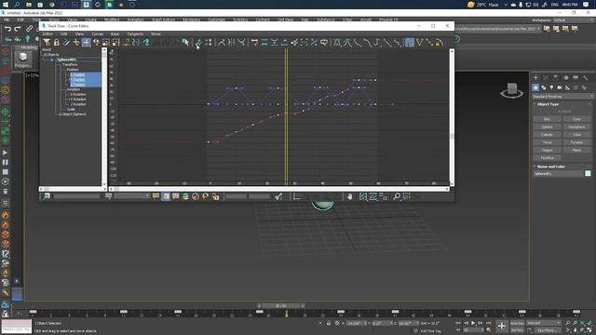Select the Scale track in tree
Viewport: 596px width, 335px height.
click(71, 109)
